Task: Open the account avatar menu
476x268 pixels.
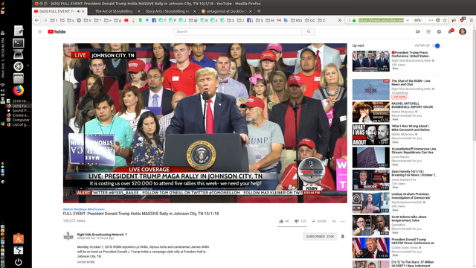Action: click(463, 31)
